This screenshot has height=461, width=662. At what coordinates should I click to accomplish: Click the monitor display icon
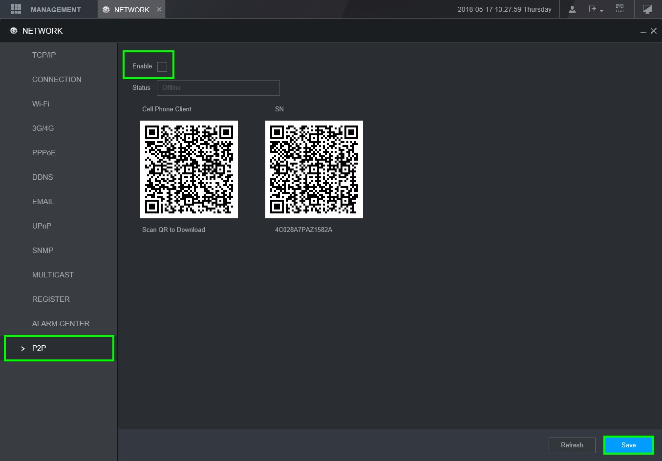[647, 9]
